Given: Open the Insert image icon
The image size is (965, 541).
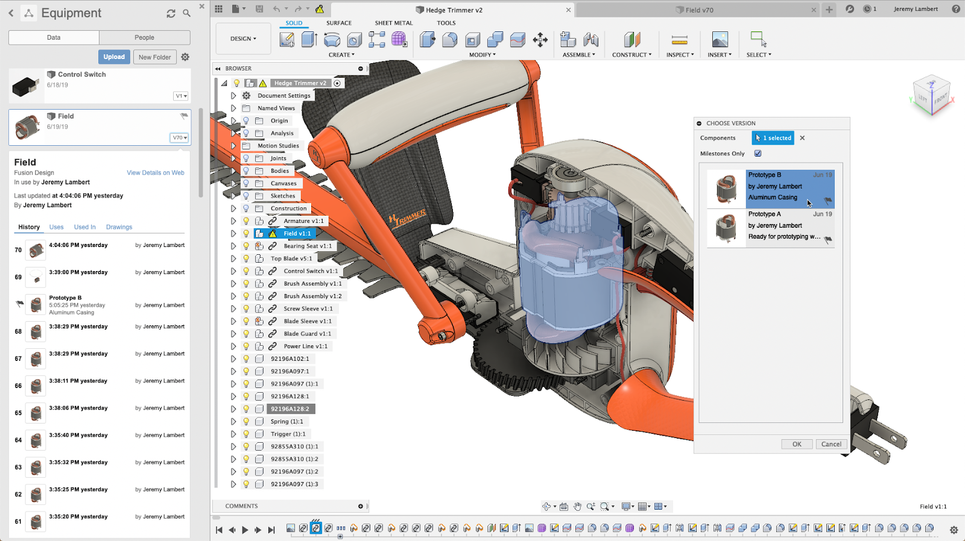Looking at the screenshot, I should coord(720,40).
